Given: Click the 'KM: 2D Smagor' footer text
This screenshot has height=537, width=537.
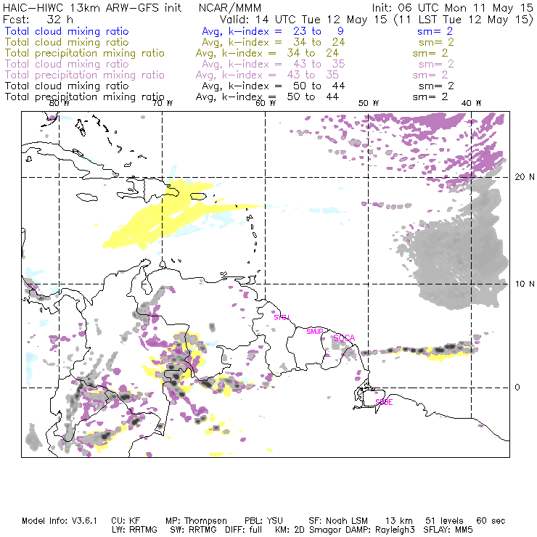Looking at the screenshot, I should click(308, 530).
